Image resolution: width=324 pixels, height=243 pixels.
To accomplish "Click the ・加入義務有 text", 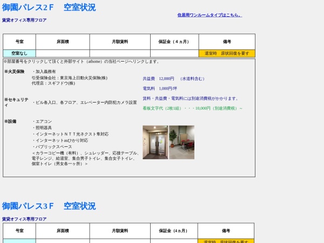I will tap(44, 72).
